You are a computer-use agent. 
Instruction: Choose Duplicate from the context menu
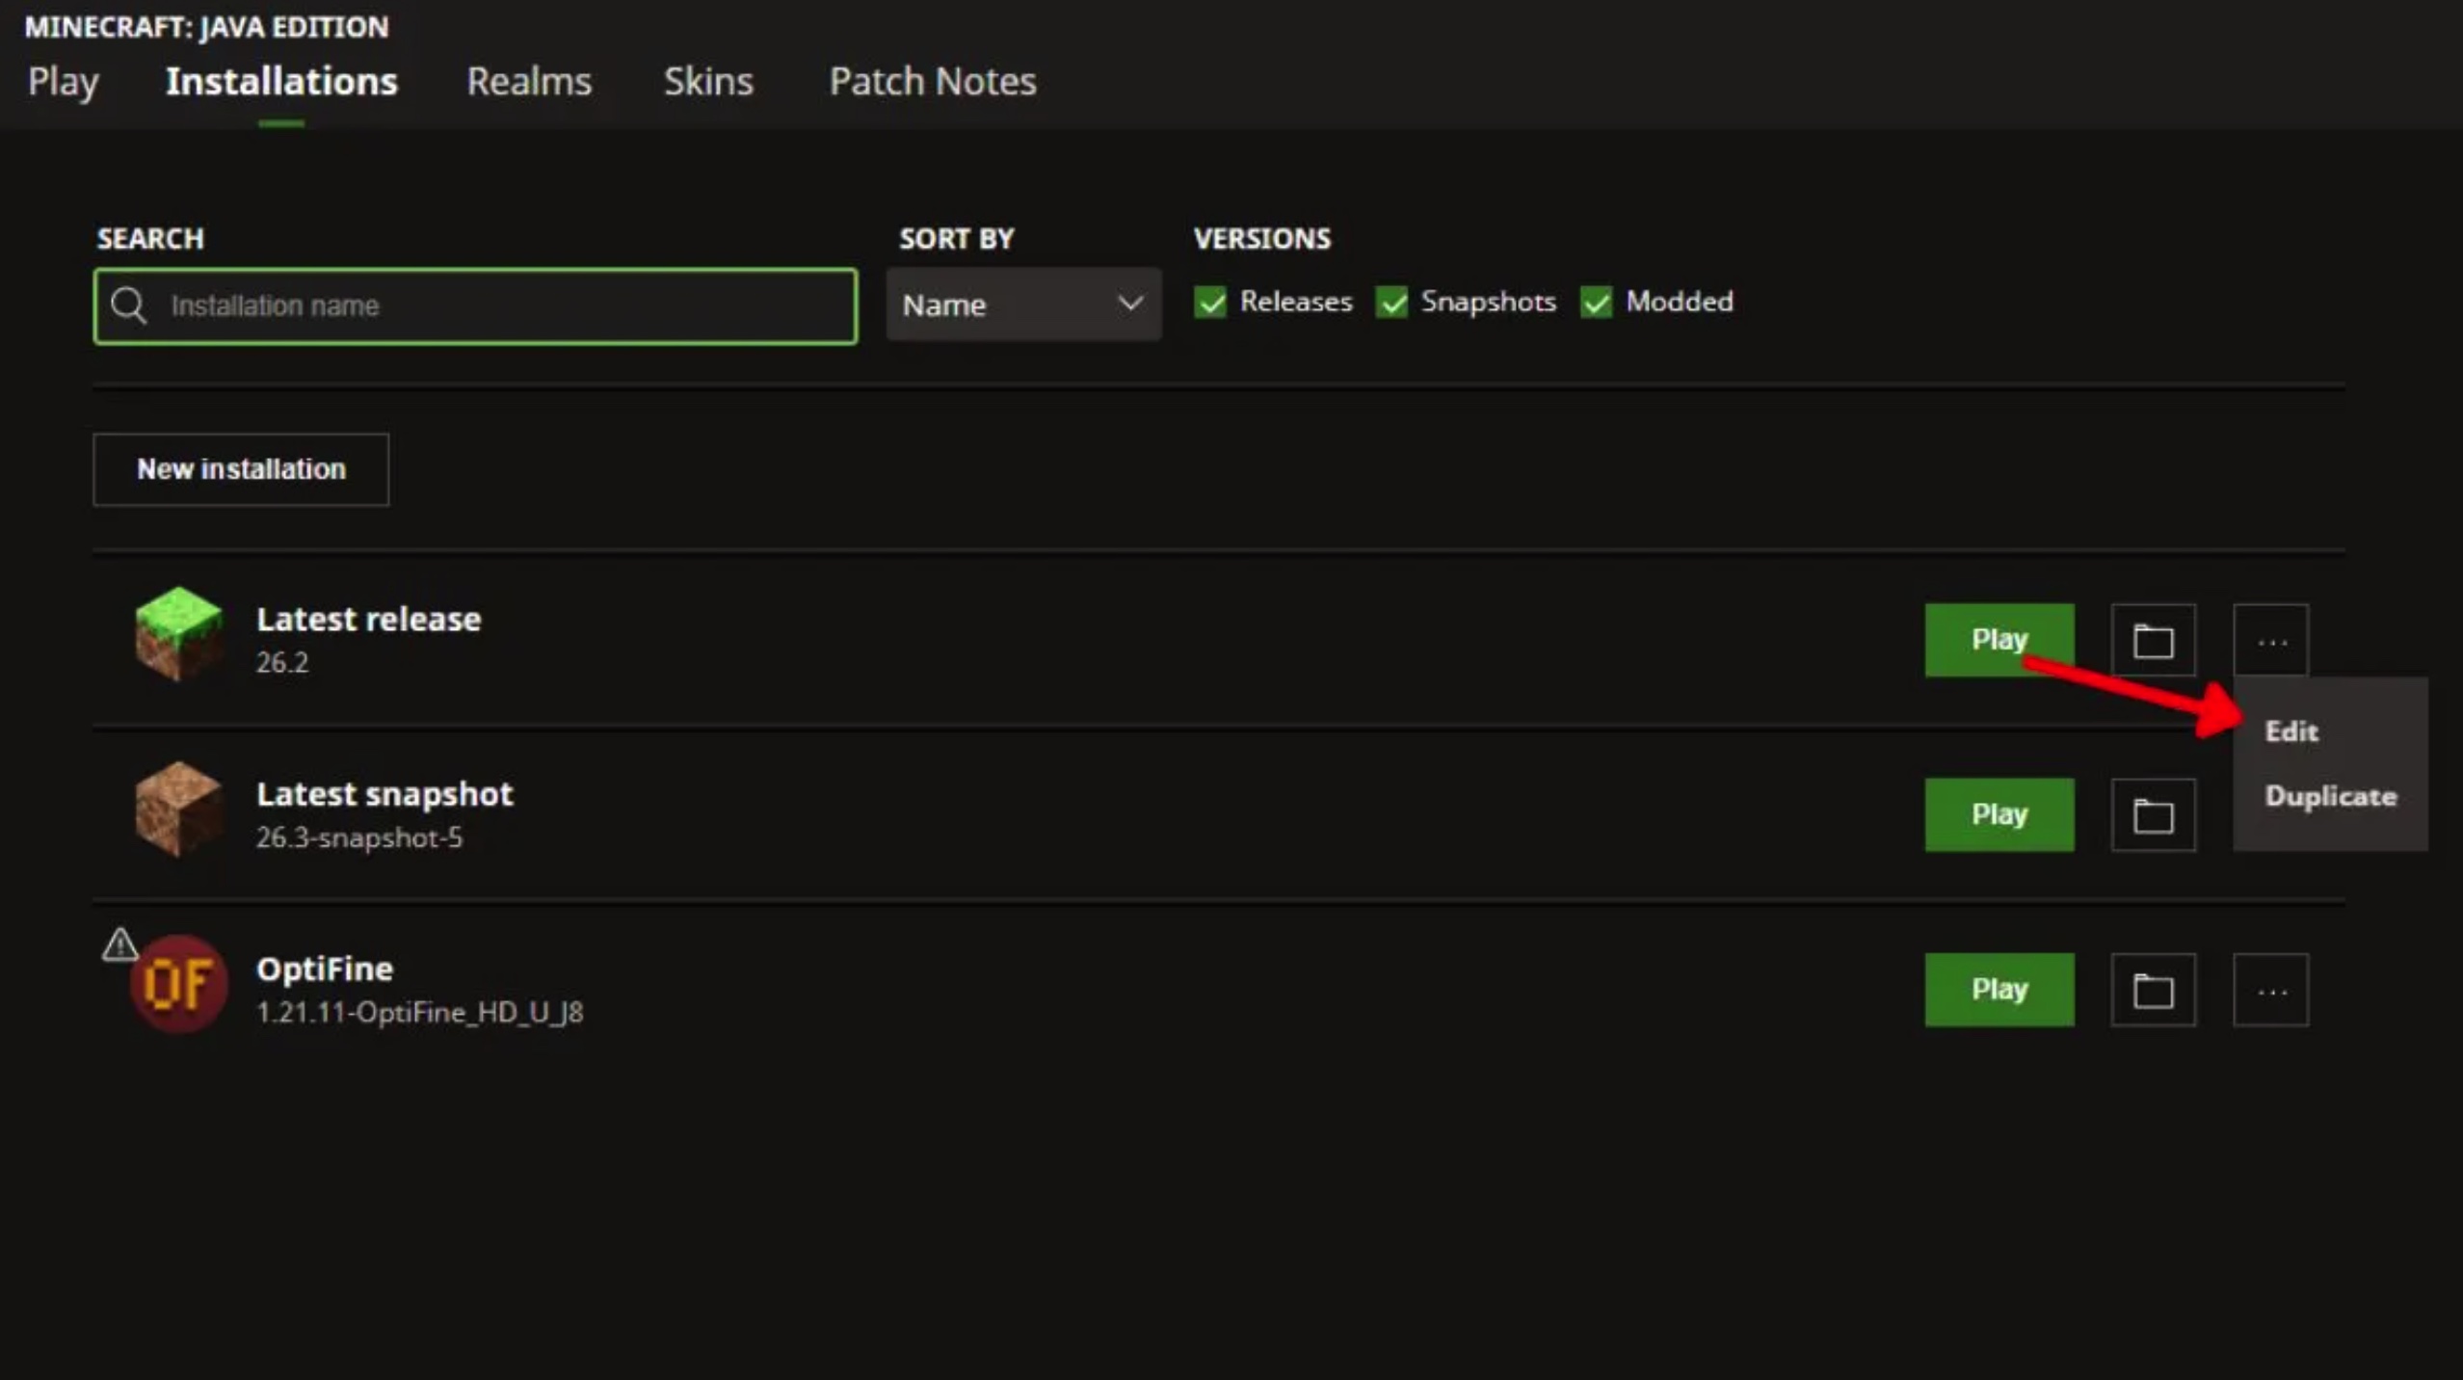2330,797
